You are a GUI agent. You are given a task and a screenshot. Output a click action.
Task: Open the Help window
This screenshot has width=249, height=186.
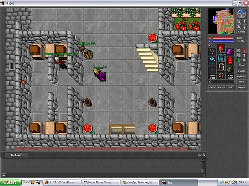click(241, 82)
